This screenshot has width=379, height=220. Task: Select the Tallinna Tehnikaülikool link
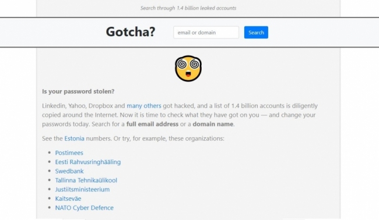coord(86,180)
